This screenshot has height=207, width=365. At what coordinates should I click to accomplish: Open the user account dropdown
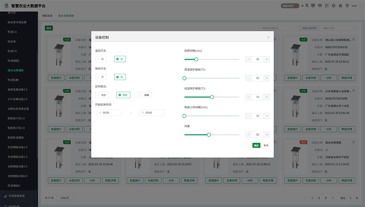point(355,6)
